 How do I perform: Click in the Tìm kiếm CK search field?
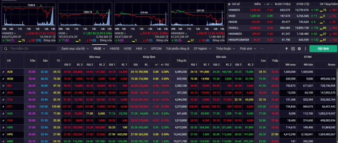click(30, 49)
